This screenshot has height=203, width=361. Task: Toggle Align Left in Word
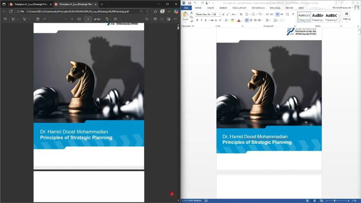247,20
